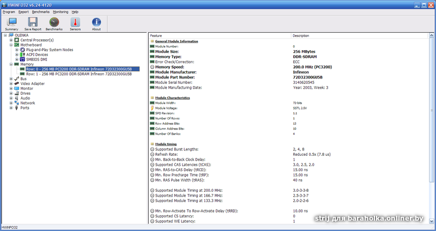Select Row: 0 memory module entry

click(x=82, y=69)
